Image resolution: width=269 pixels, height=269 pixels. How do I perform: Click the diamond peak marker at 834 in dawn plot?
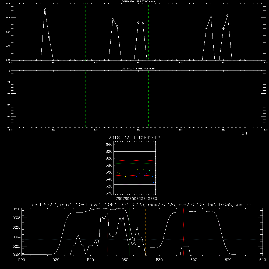pyautogui.click(x=113, y=19)
